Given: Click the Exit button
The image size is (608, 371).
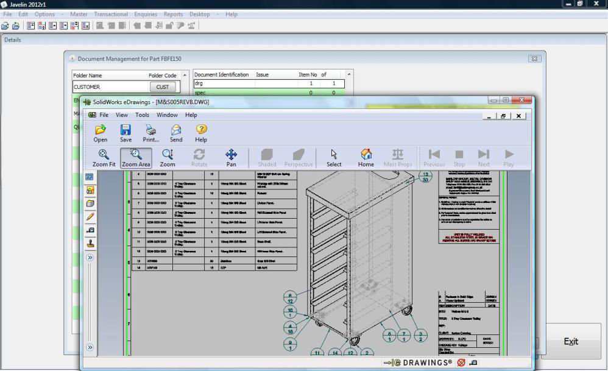Looking at the screenshot, I should coord(571,342).
